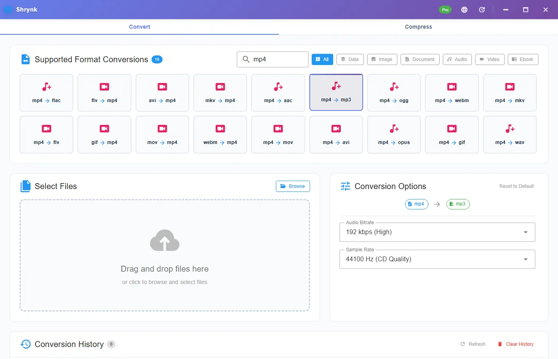Click the cloud upload icon in drop zone
This screenshot has height=359, width=558.
(x=165, y=240)
